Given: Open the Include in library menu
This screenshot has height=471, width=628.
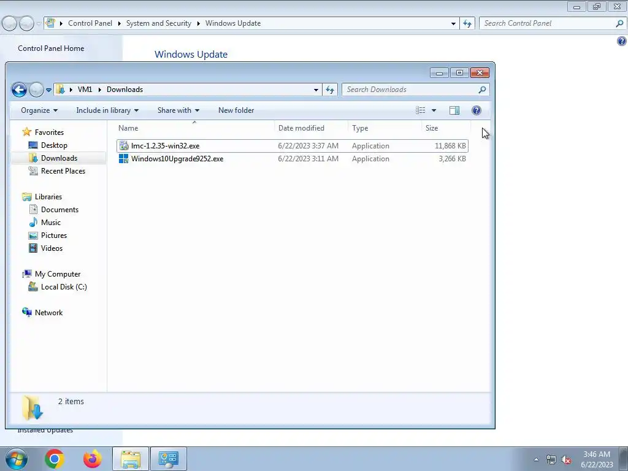Looking at the screenshot, I should click(x=107, y=110).
